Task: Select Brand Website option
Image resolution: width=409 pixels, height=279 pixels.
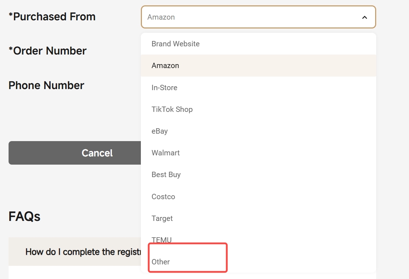Action: tap(258, 44)
